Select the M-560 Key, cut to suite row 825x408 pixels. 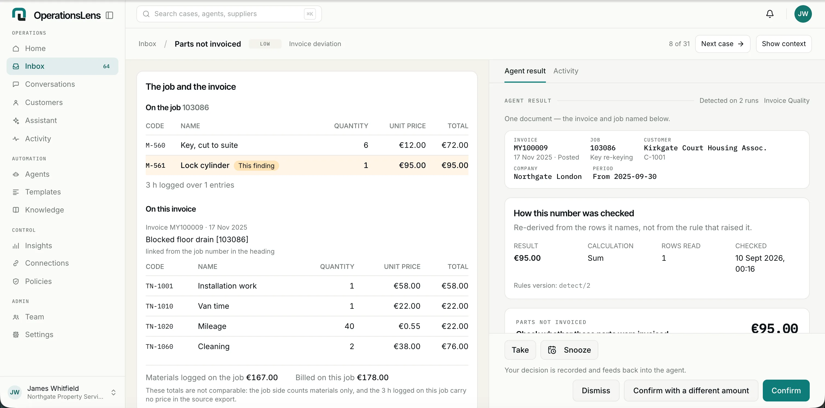pos(306,145)
